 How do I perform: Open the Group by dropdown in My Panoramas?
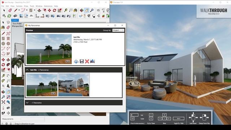(x=118, y=30)
